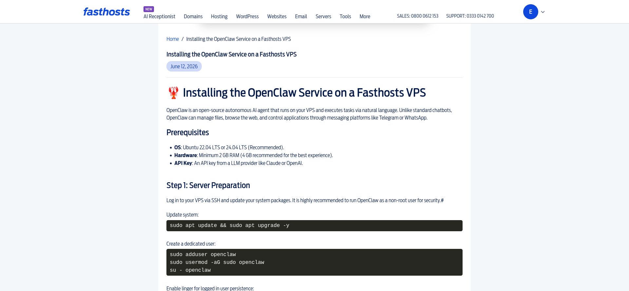Click the Step 1: Server Preparation heading
The image size is (629, 291).
tap(208, 186)
